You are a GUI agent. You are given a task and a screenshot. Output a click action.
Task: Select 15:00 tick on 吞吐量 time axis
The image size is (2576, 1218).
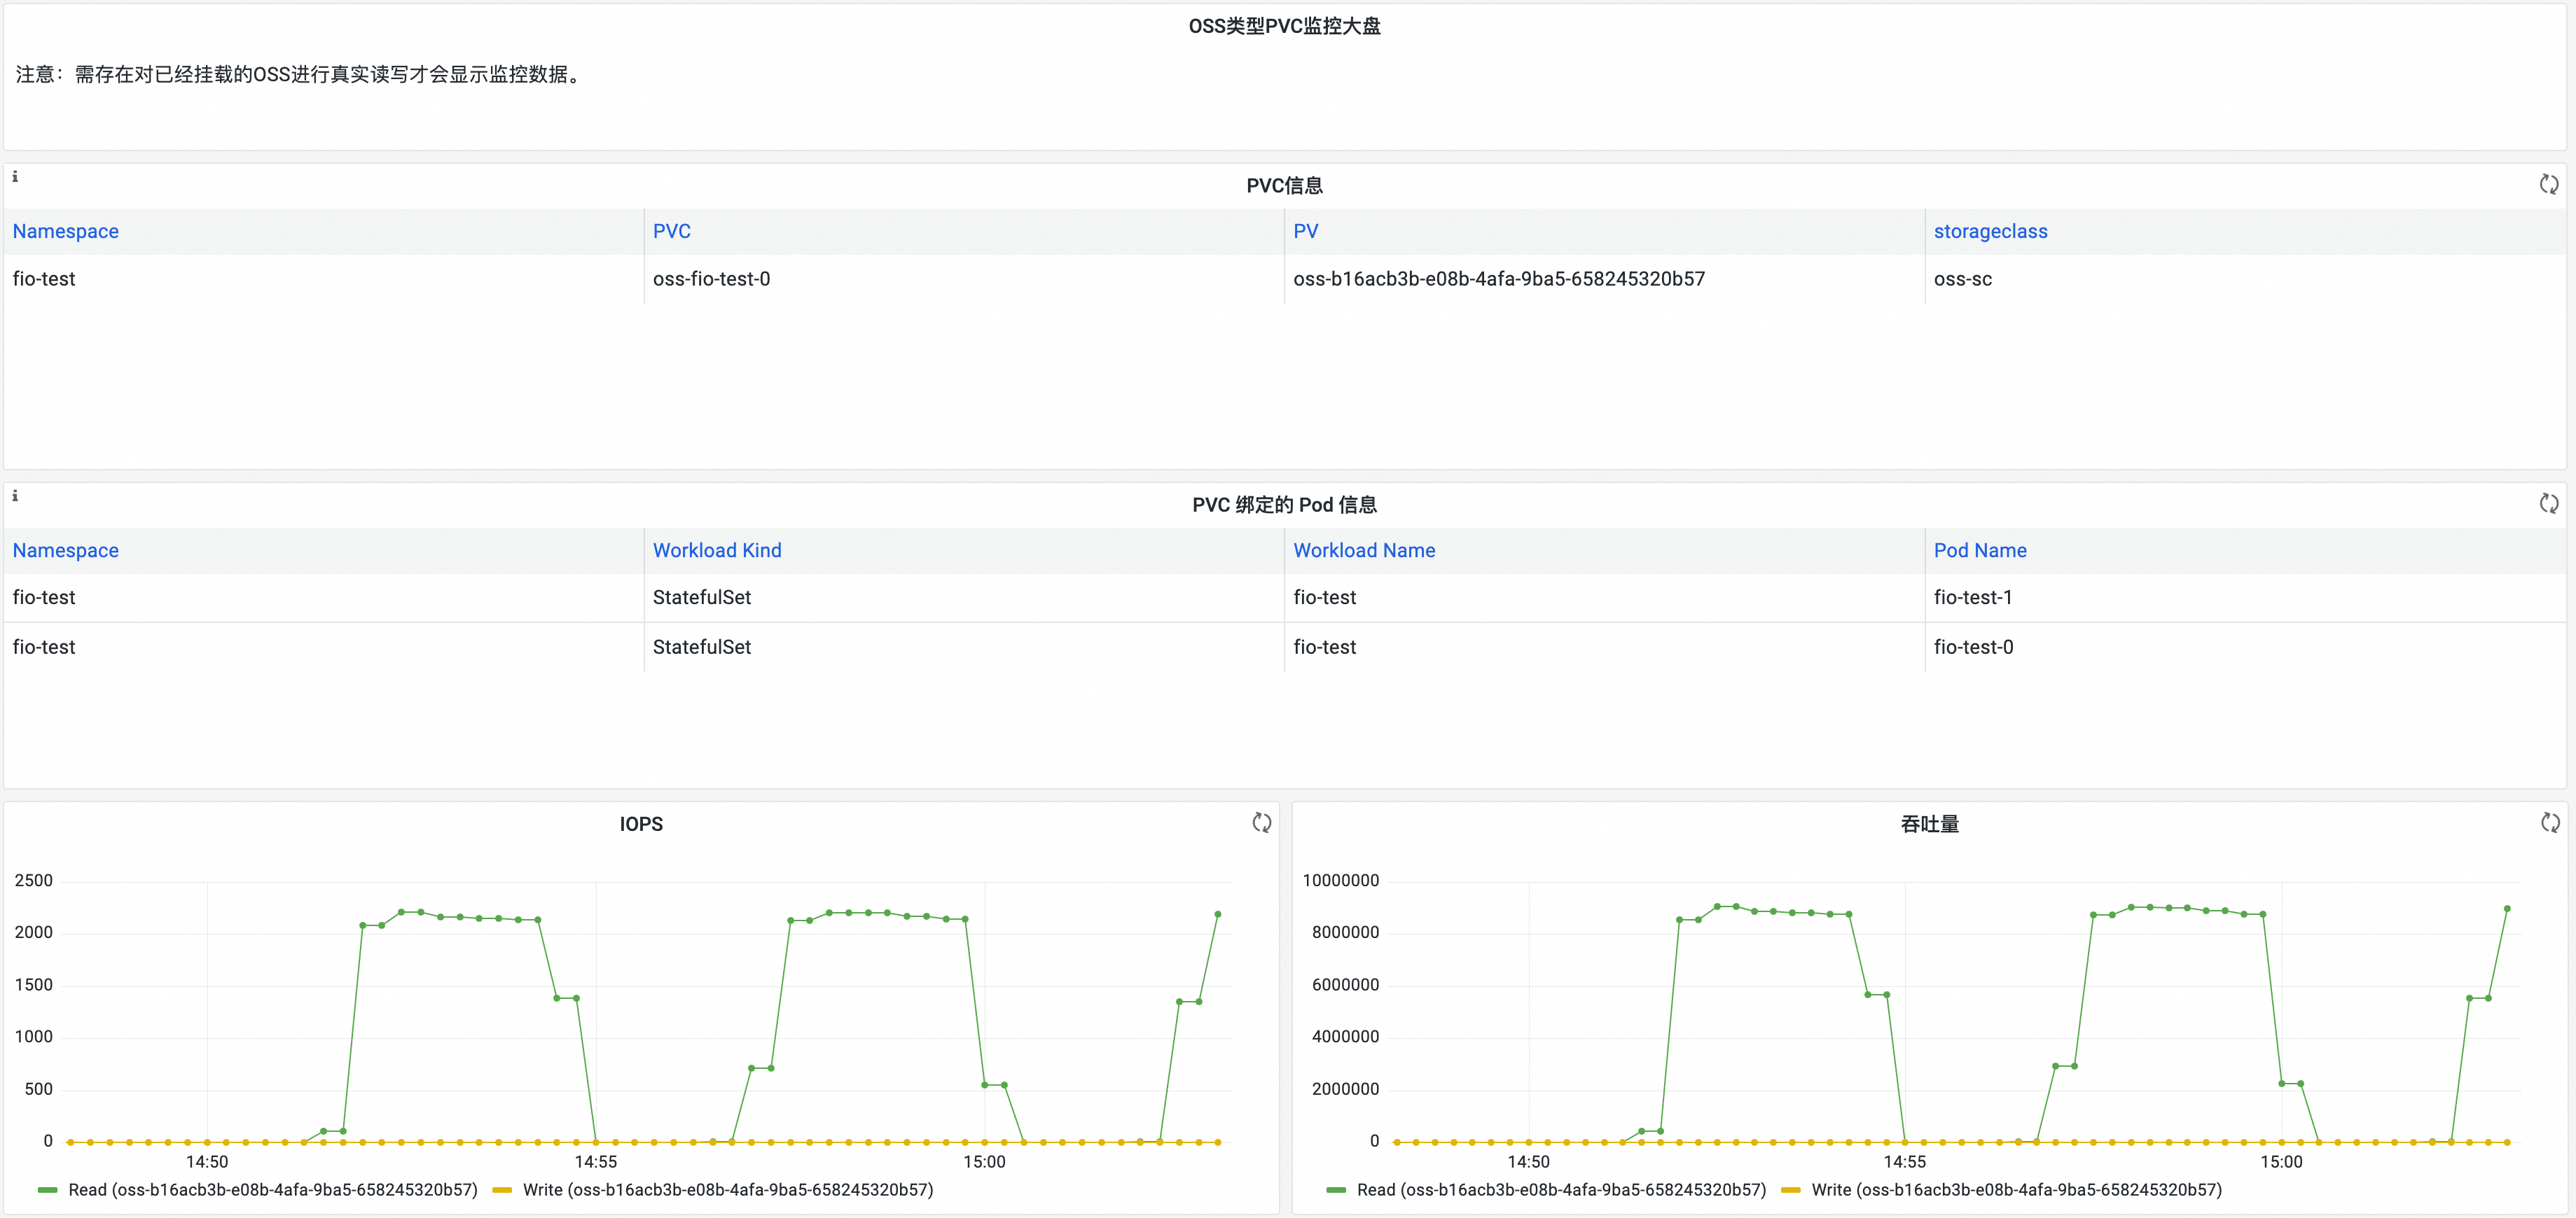(2281, 1162)
